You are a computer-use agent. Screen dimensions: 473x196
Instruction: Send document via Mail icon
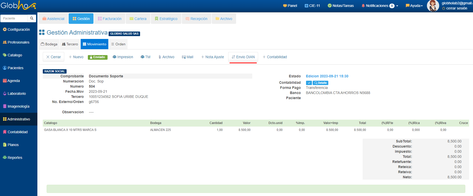[x=187, y=57]
